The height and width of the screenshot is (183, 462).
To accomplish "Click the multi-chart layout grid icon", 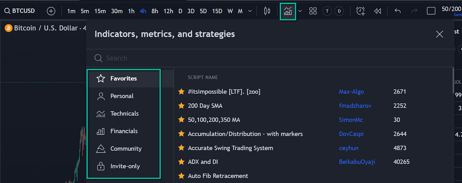I will [x=313, y=11].
